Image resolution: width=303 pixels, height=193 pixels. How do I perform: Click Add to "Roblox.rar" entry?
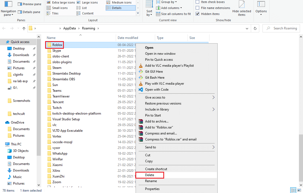pos(159,127)
